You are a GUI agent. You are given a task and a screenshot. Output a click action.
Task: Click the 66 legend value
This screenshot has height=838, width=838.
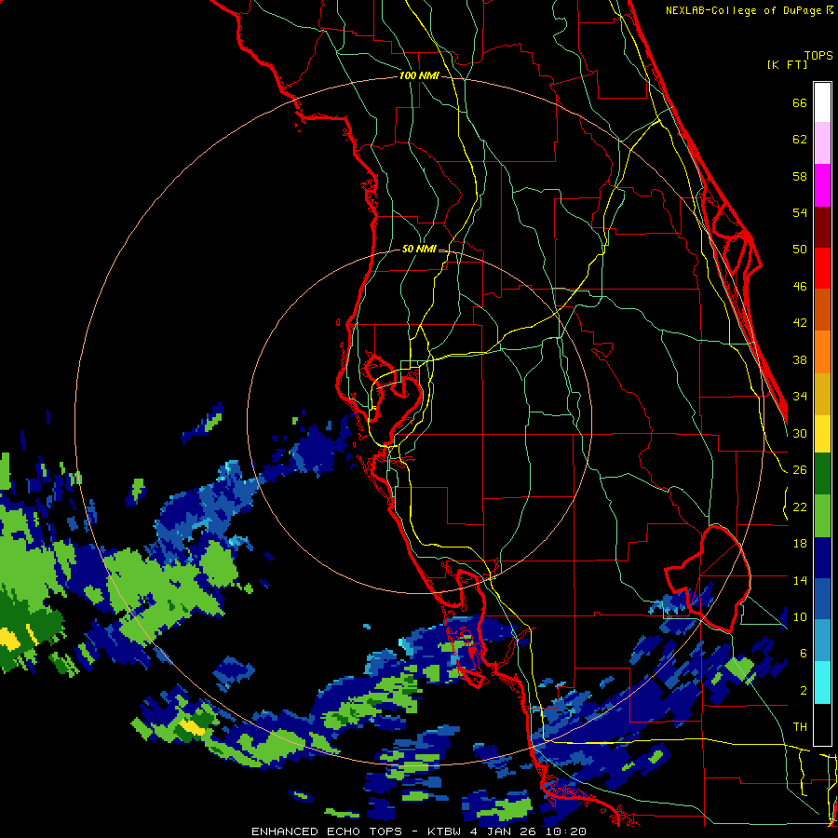[x=800, y=102]
